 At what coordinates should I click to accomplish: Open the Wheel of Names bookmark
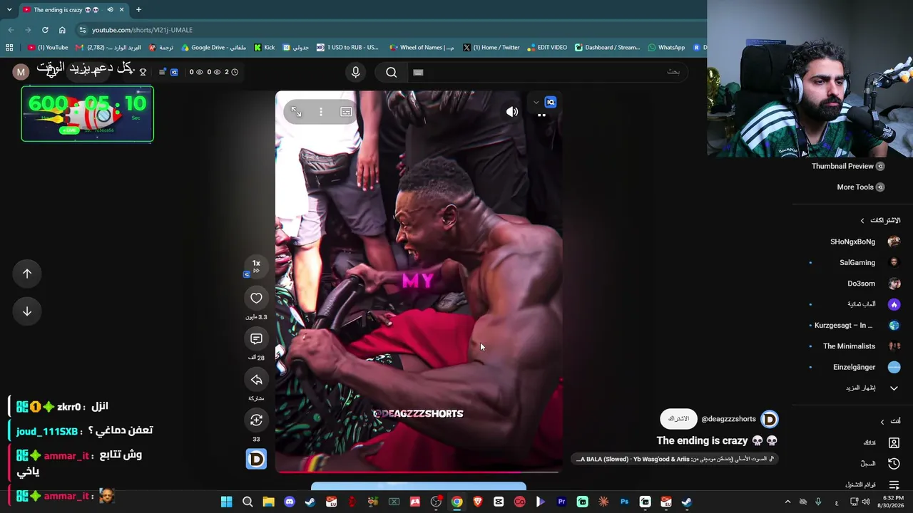pyautogui.click(x=422, y=48)
